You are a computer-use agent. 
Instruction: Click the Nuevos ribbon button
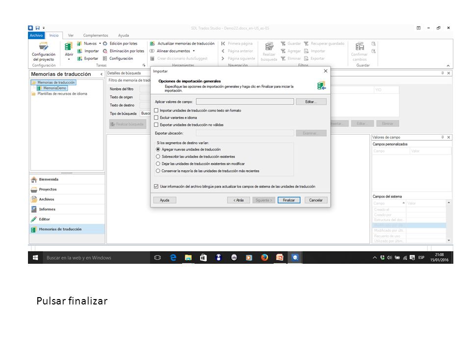[87, 44]
